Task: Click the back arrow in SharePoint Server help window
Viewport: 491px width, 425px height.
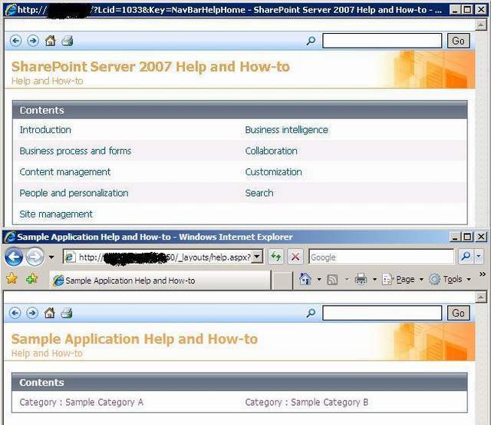Action: click(x=15, y=41)
